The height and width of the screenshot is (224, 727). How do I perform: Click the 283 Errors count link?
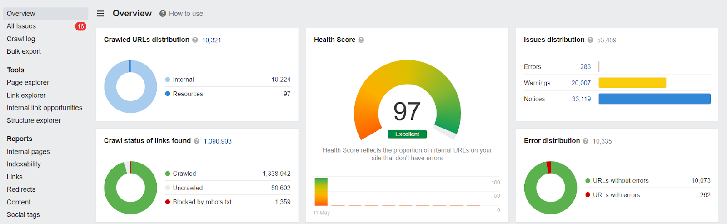coord(585,67)
